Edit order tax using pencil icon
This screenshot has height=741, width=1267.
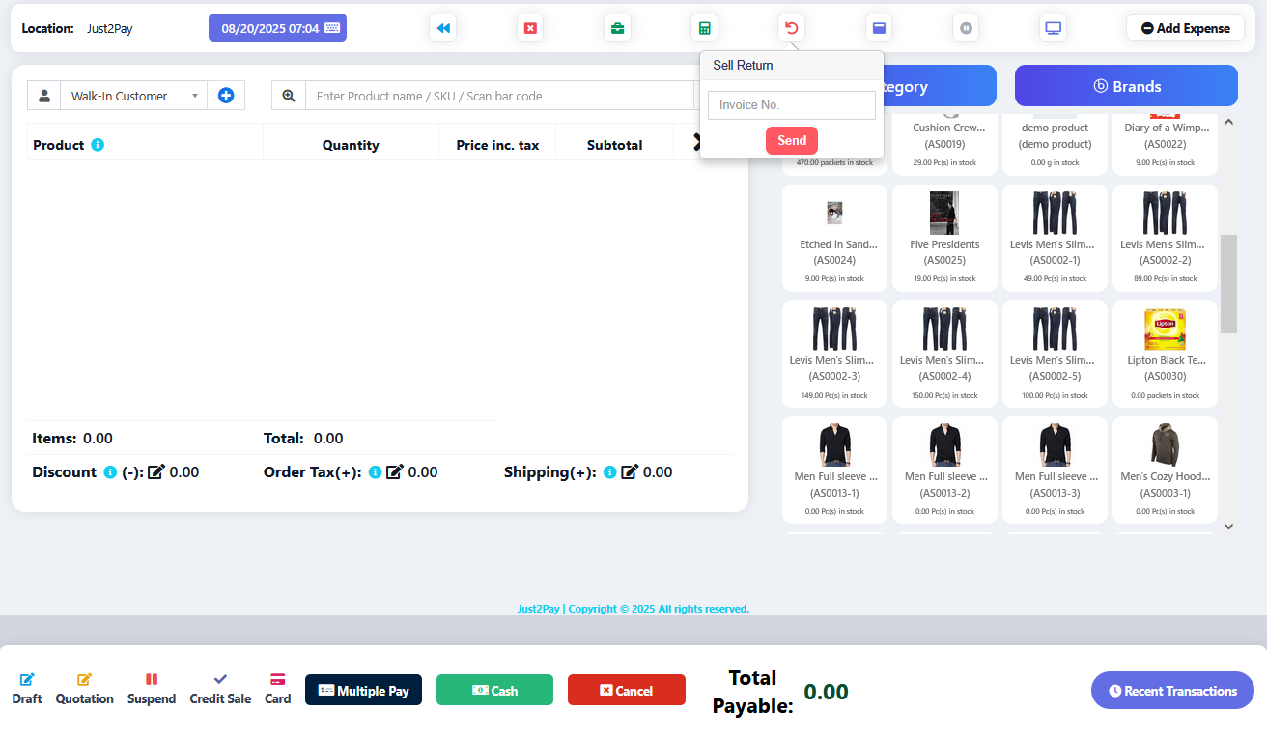[394, 472]
